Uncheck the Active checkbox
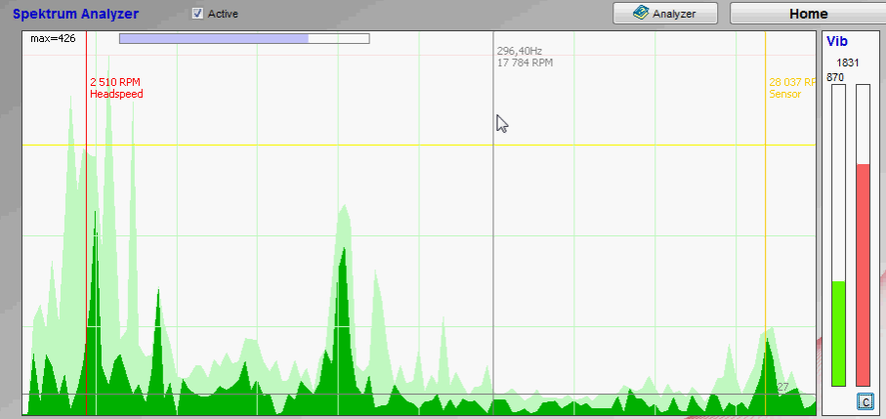Image resolution: width=886 pixels, height=419 pixels. [x=198, y=14]
